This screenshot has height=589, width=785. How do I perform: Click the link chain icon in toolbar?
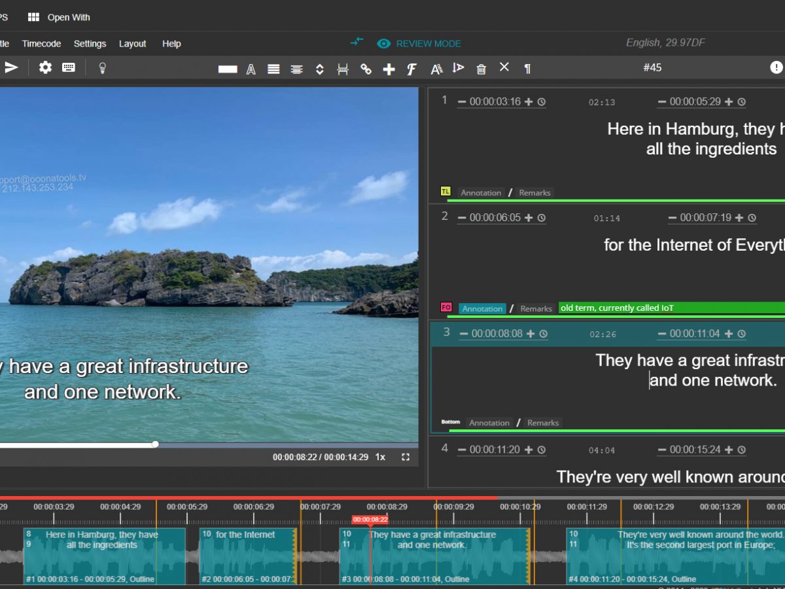coord(366,69)
